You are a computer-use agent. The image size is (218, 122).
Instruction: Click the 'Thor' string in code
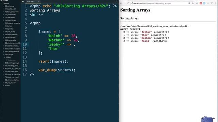pos(53,49)
